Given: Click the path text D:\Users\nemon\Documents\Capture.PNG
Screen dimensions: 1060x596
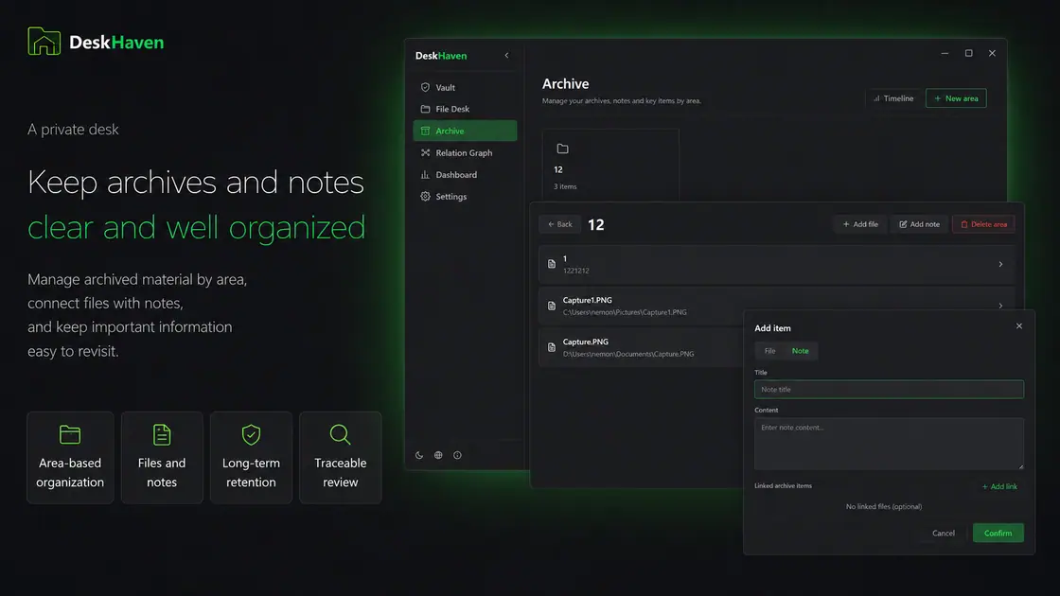Looking at the screenshot, I should [x=628, y=354].
